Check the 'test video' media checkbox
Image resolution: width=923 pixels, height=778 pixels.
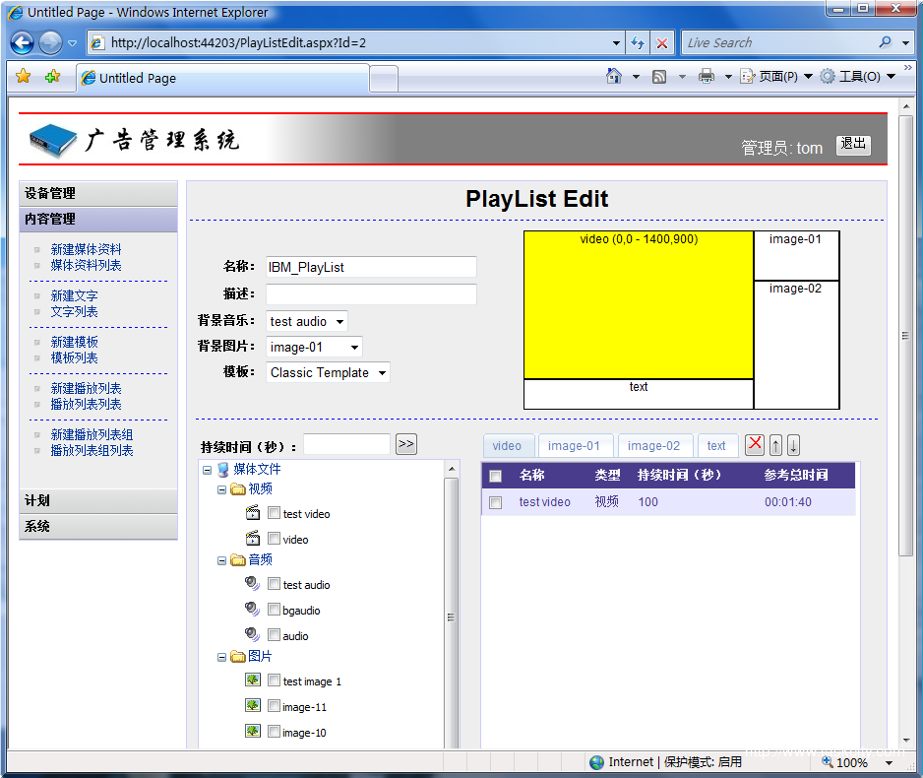(x=275, y=513)
